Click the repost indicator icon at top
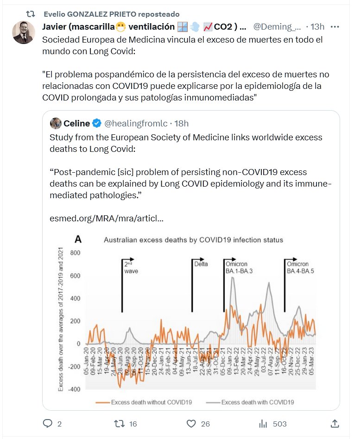This screenshot has width=354, height=439. 29,14
